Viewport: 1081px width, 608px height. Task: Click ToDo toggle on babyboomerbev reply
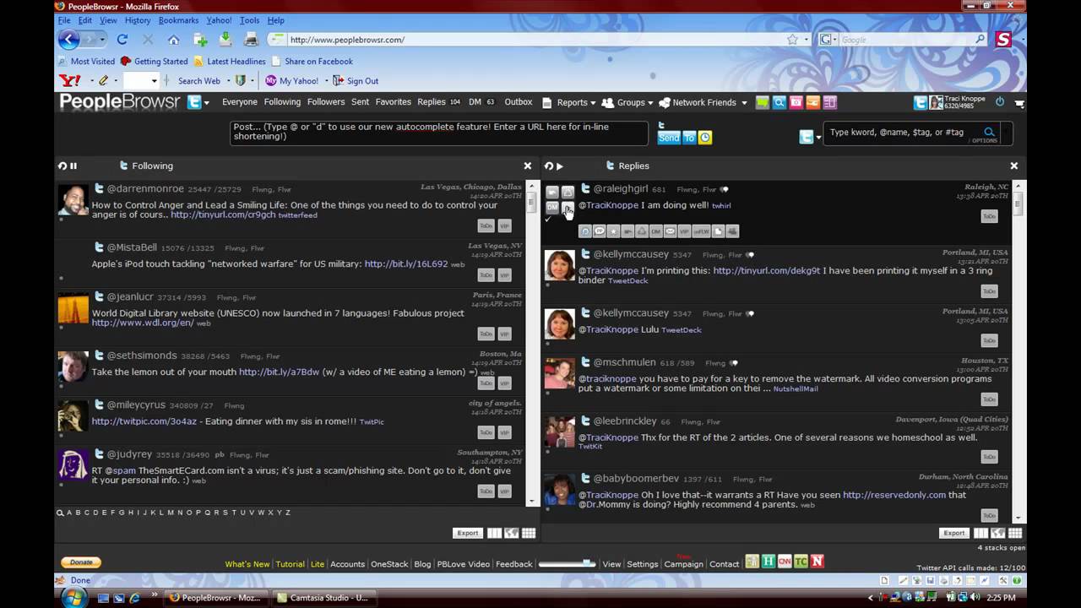point(989,515)
